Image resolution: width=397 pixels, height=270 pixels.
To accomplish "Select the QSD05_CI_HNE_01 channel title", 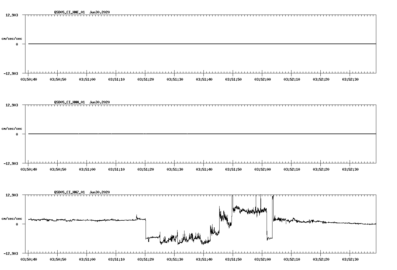I will point(70,12).
